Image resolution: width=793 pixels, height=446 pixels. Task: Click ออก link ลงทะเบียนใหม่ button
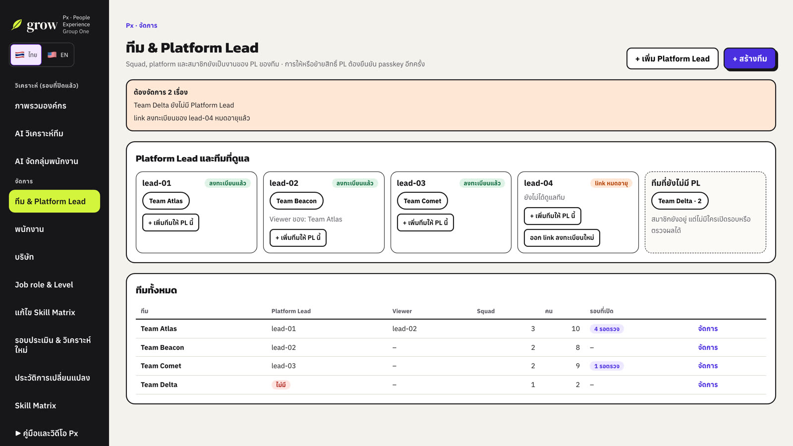(562, 238)
